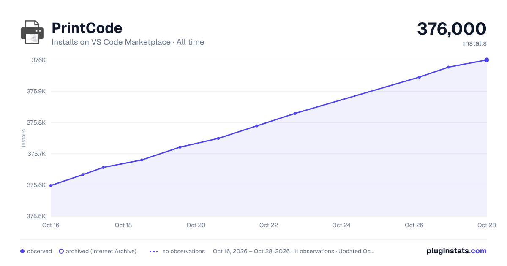Click the Oct 16 x-axis label
This screenshot has width=507, height=266.
(x=51, y=225)
